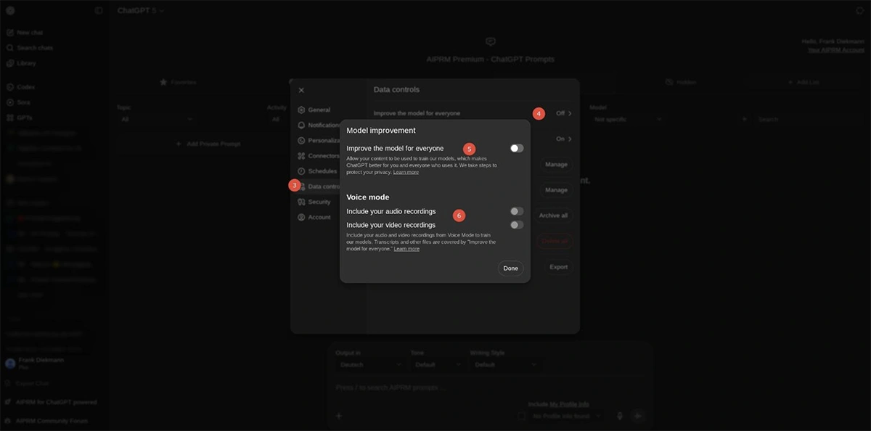Open the Activity dropdown
This screenshot has height=431, width=871.
click(x=279, y=119)
